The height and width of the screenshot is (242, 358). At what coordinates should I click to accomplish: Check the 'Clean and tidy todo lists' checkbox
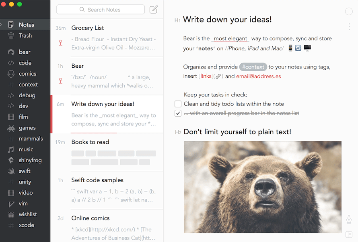coord(178,104)
